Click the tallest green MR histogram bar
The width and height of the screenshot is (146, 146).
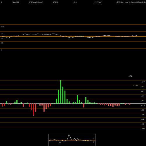tap(61, 92)
